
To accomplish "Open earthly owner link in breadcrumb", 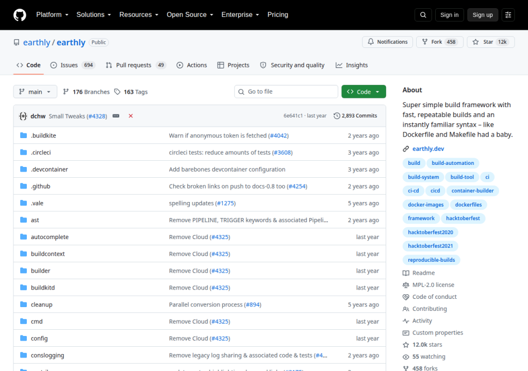I will tap(37, 42).
